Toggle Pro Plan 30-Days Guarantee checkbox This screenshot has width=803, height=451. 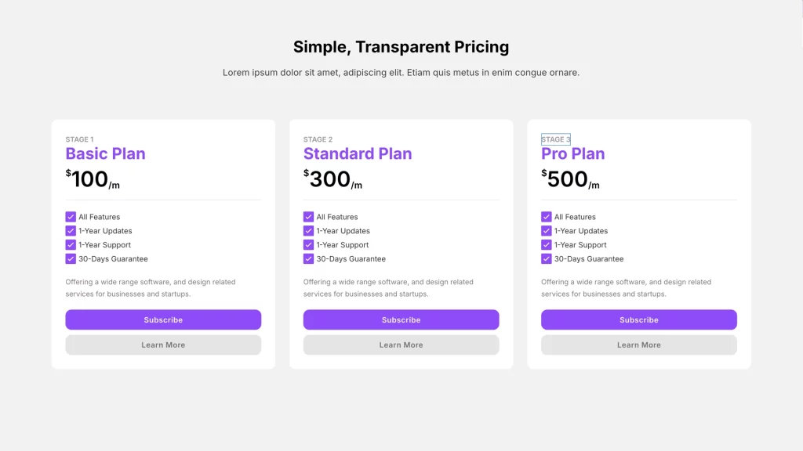(547, 259)
